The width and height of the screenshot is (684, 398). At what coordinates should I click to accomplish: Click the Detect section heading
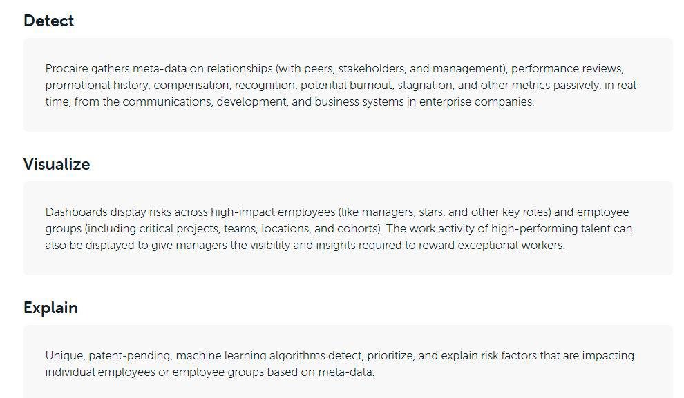click(x=48, y=21)
